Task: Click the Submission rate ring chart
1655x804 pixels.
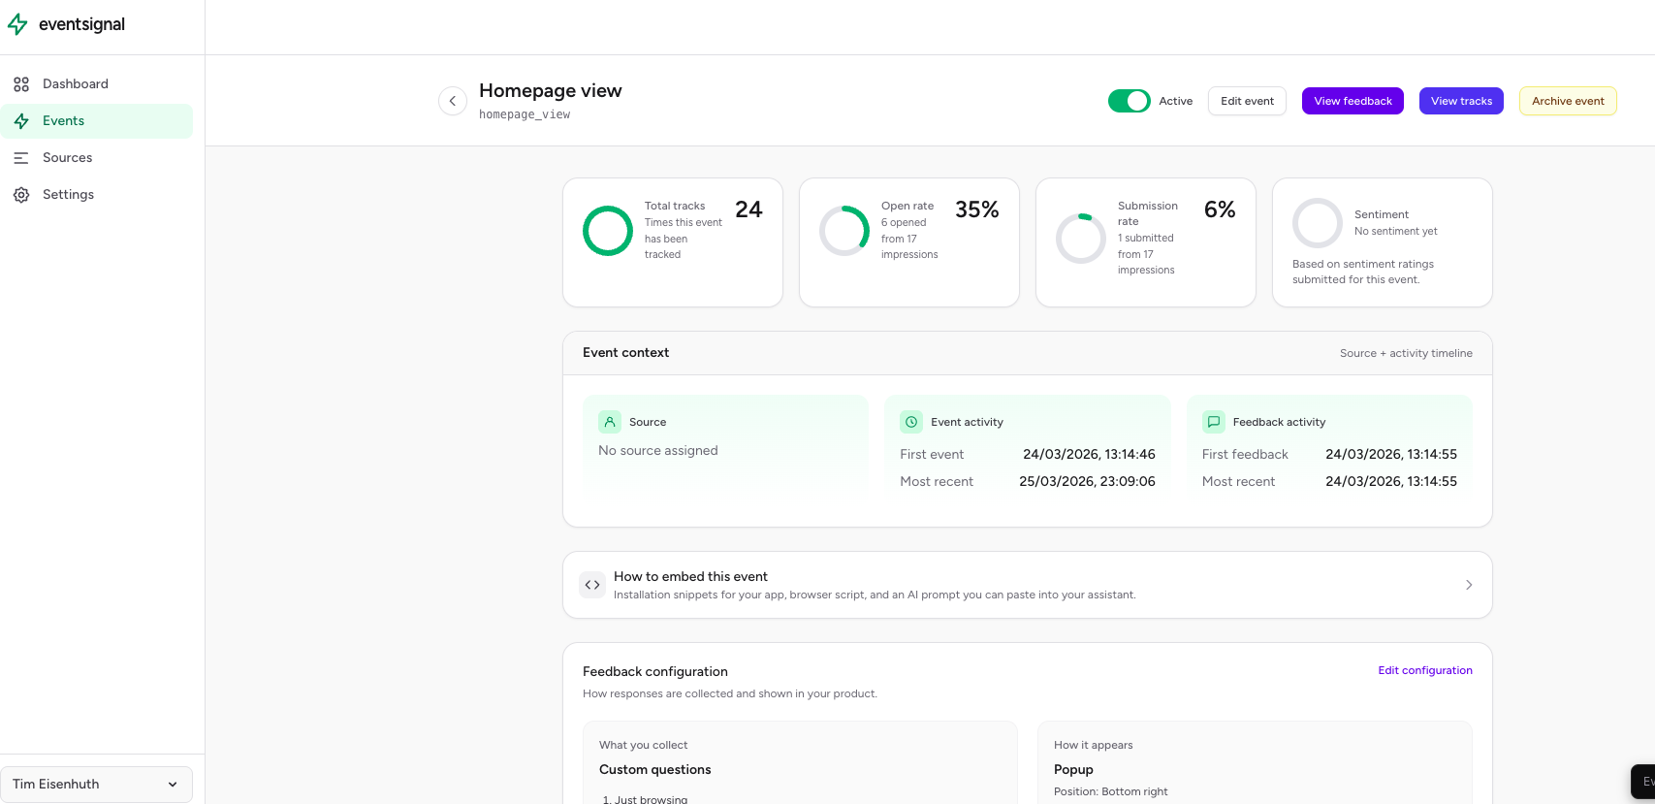Action: coord(1081,239)
